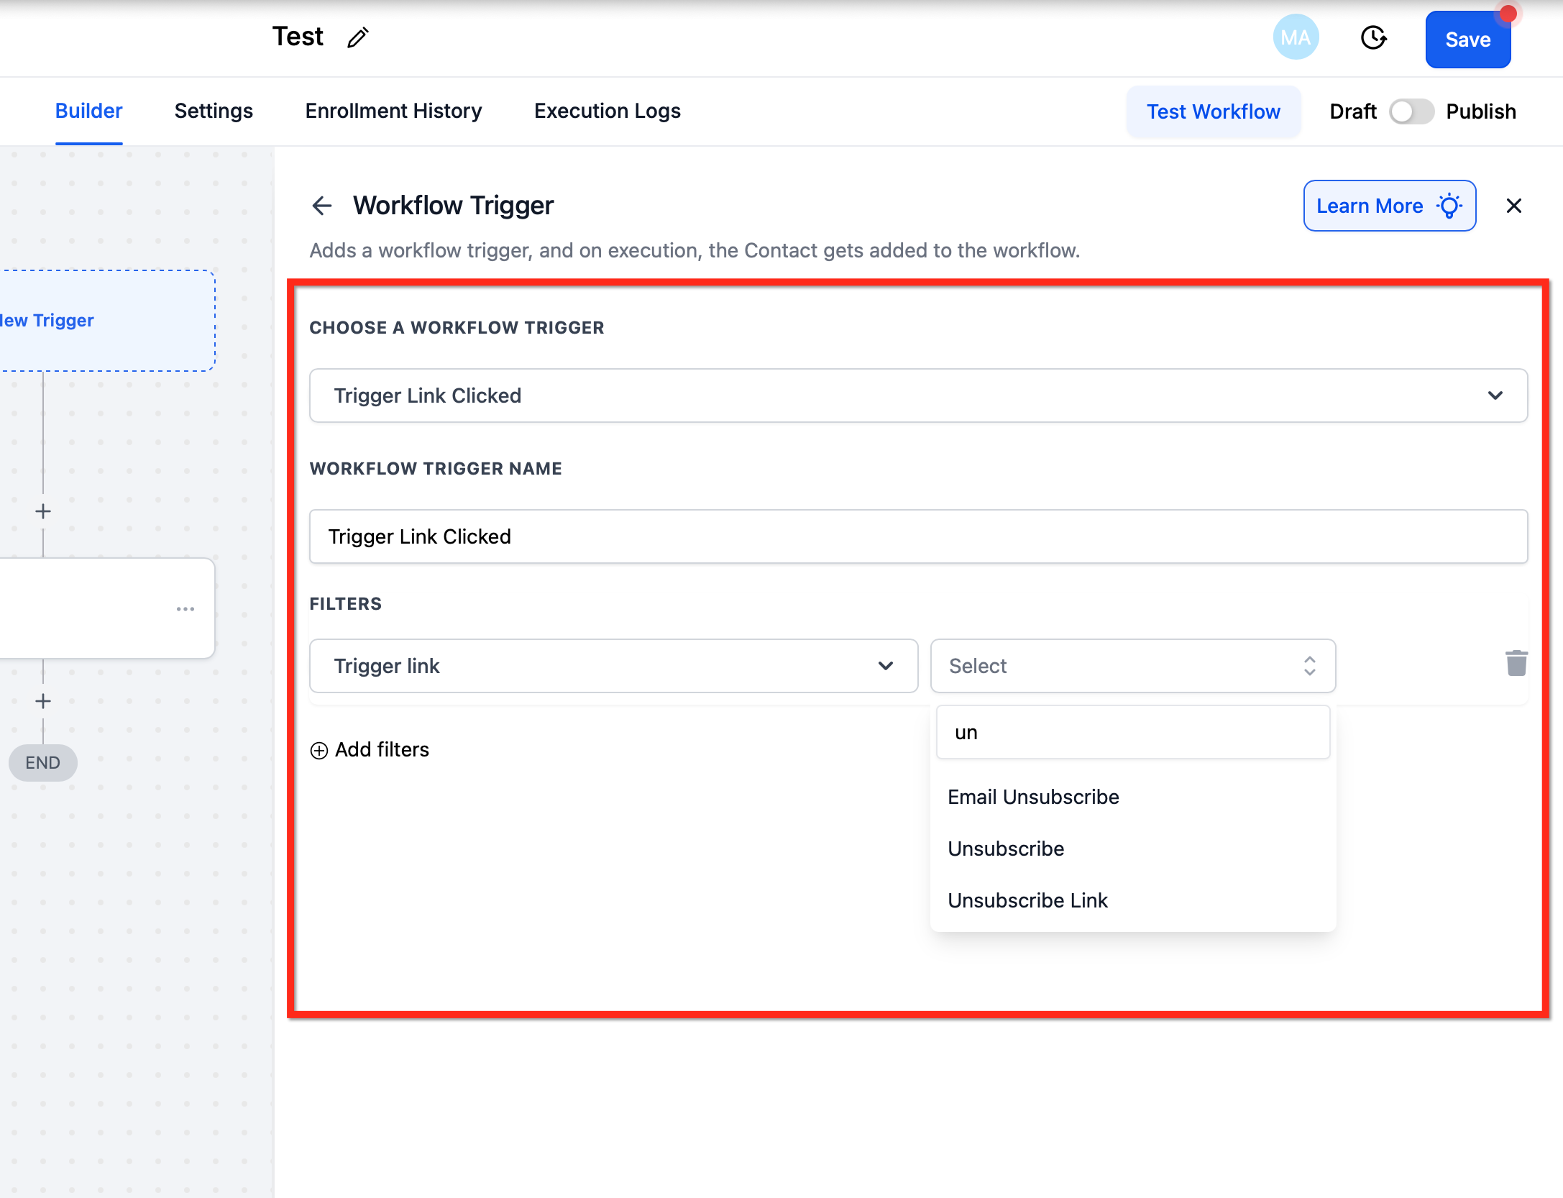Click the Save button
The height and width of the screenshot is (1198, 1563).
click(1467, 40)
